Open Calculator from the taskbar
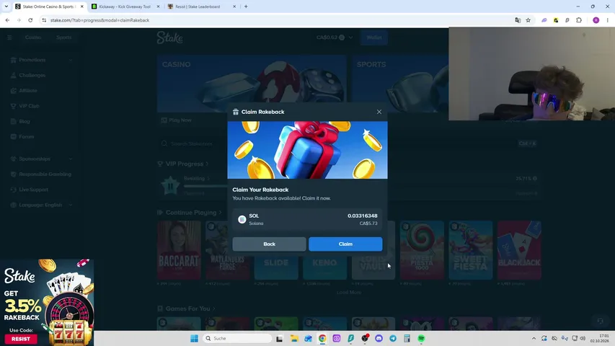615x346 pixels. click(407, 338)
